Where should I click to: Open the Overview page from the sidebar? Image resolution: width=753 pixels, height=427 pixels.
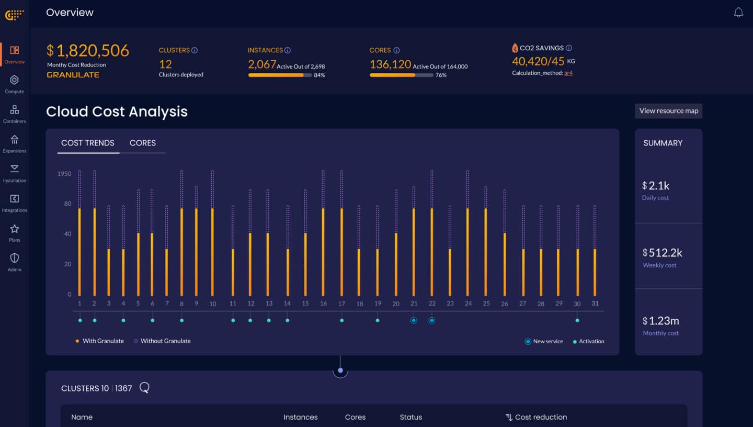15,54
